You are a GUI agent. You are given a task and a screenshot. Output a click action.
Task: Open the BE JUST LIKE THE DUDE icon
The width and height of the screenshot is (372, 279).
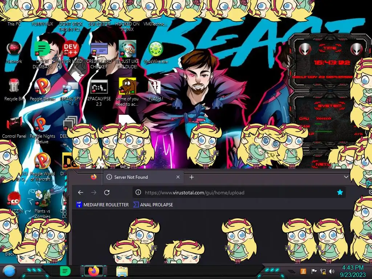(x=127, y=54)
